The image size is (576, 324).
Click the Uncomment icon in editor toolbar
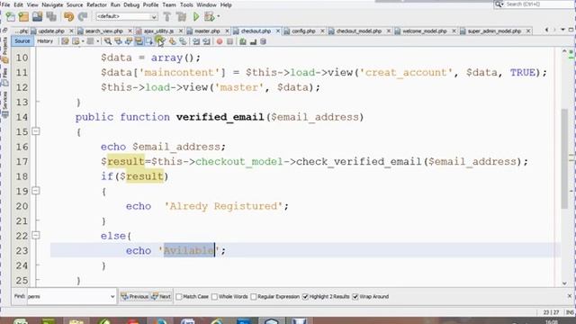[253, 41]
